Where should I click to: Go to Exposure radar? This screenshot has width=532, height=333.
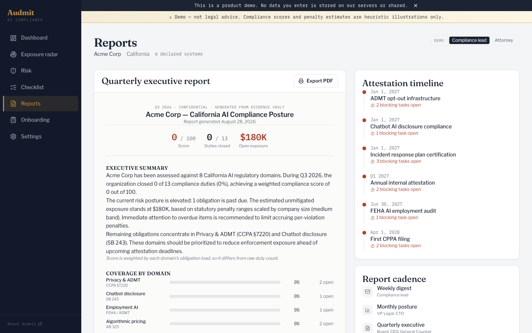(x=41, y=54)
